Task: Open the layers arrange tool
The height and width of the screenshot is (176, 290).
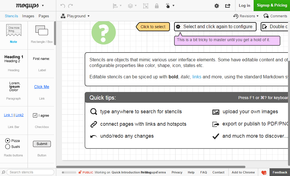Action: 130,6
